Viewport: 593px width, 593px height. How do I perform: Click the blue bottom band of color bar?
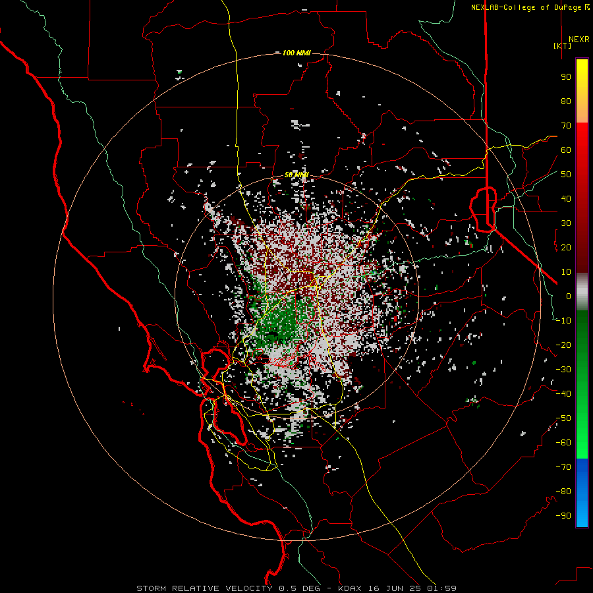pyautogui.click(x=582, y=493)
